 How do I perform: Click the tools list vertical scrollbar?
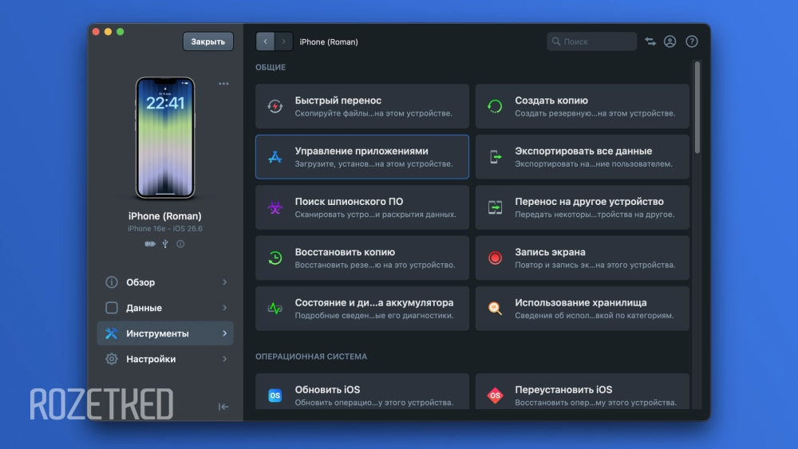(697, 107)
